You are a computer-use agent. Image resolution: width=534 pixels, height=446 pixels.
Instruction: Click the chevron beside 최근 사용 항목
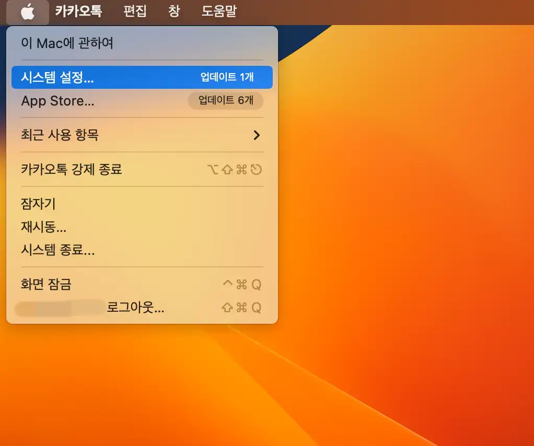pyautogui.click(x=257, y=135)
